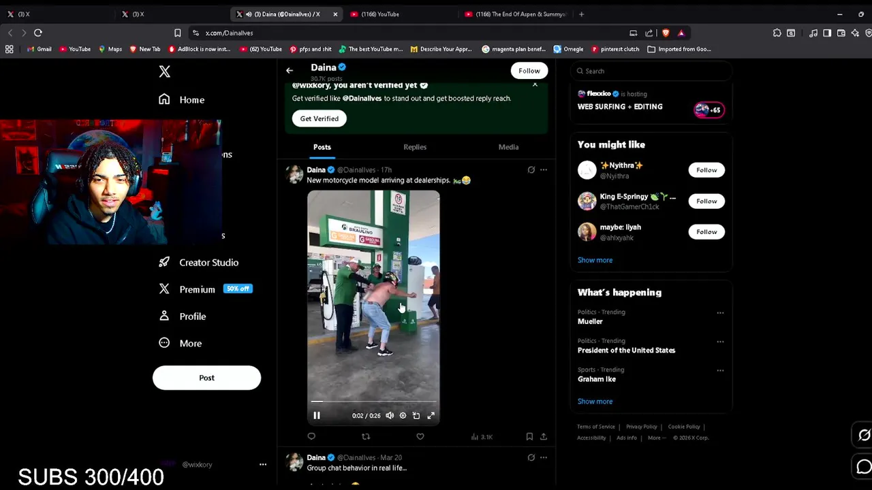Click Grok icon on the Mar 20 post
The image size is (872, 490).
pos(531,457)
